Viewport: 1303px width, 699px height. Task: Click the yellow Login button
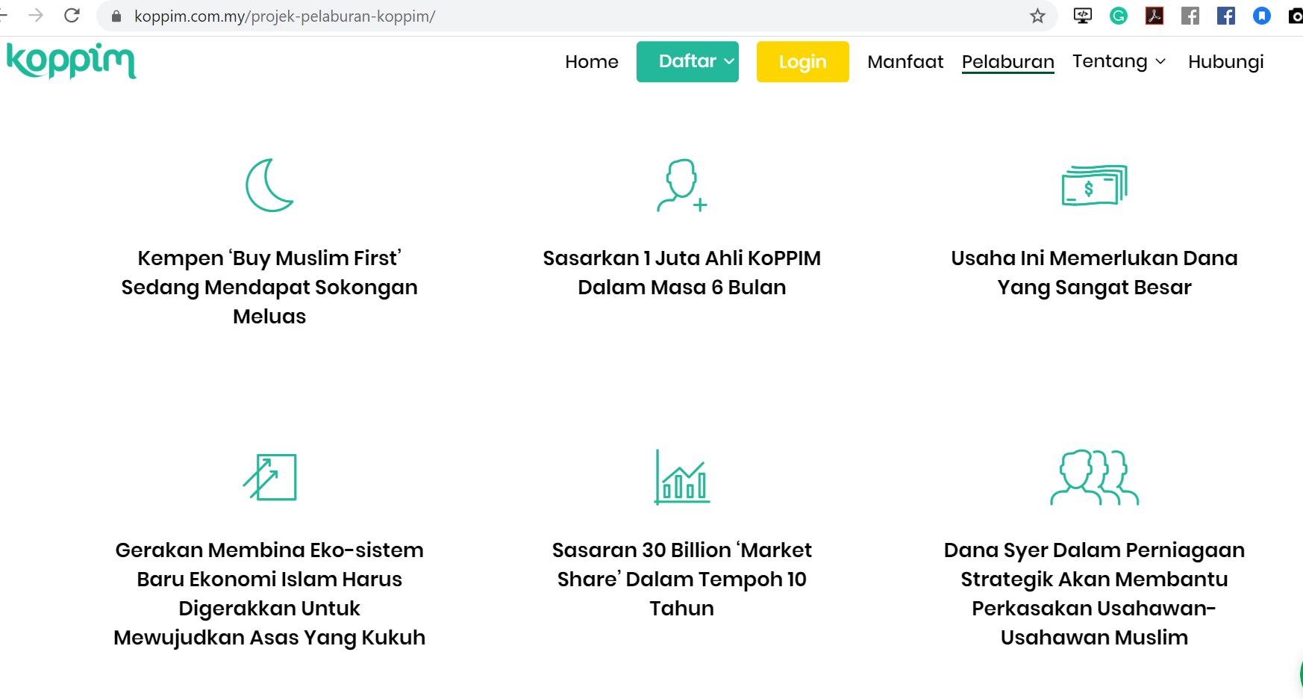click(802, 61)
